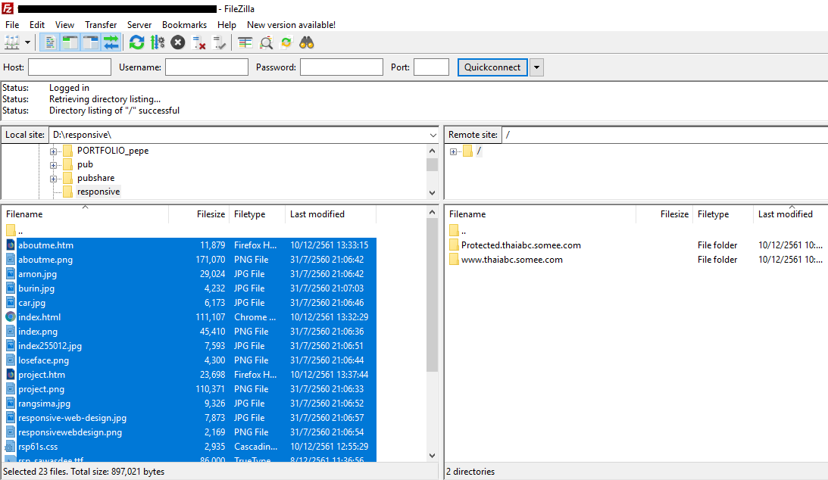Viewport: 828px width, 480px height.
Task: Toggle the transfer queue display
Action: click(111, 42)
